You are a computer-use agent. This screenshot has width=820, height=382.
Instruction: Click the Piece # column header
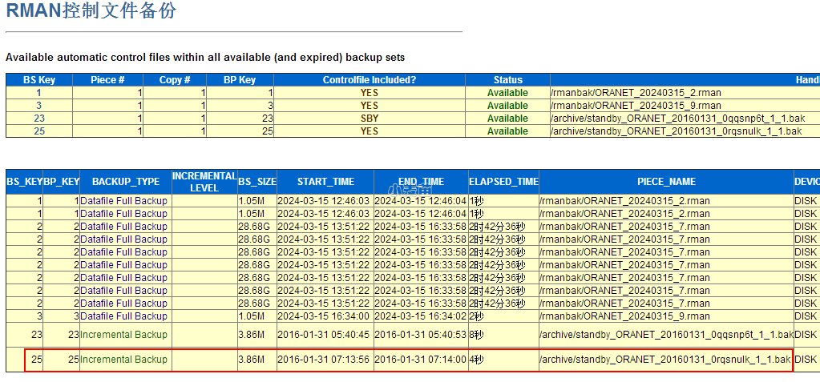click(x=107, y=80)
